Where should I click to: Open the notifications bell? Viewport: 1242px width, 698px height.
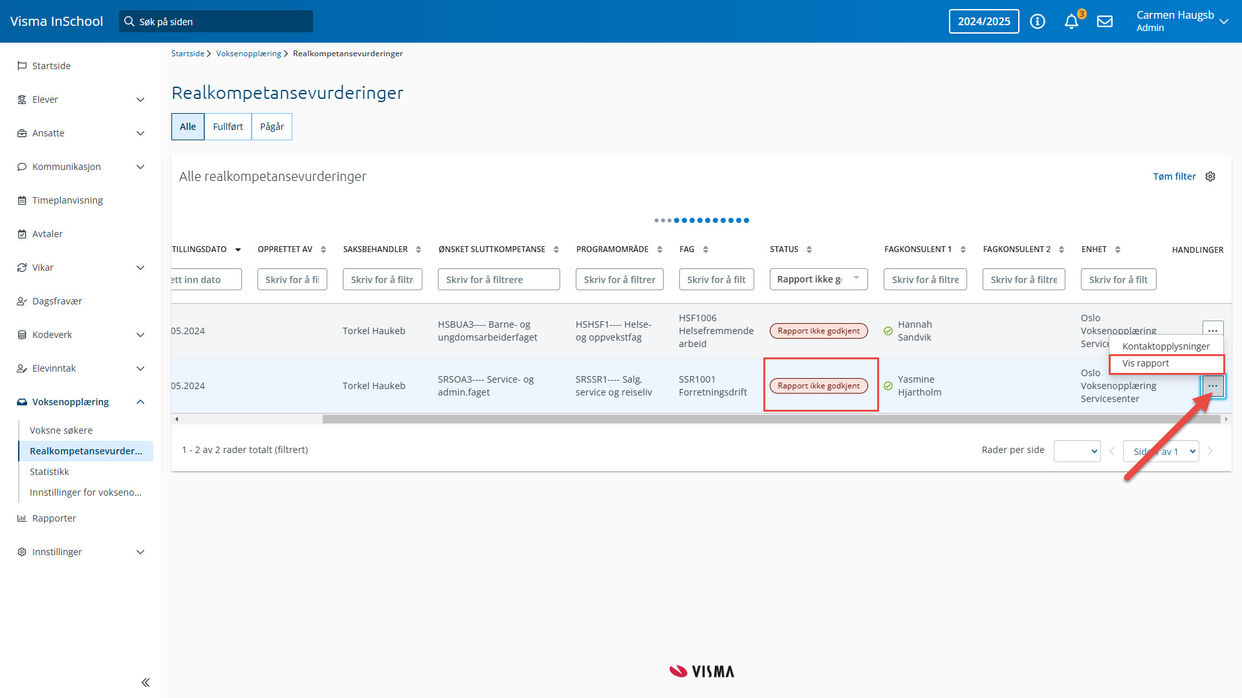[1071, 21]
